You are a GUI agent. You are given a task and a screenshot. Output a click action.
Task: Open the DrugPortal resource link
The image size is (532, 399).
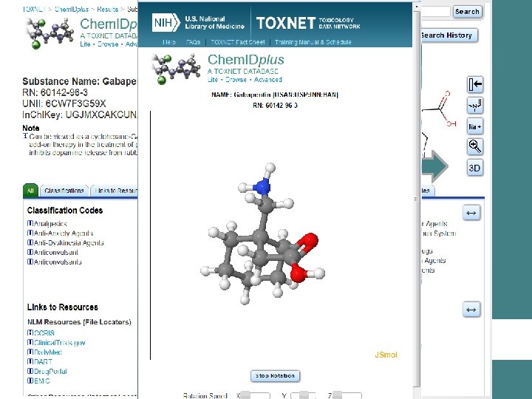pos(50,371)
